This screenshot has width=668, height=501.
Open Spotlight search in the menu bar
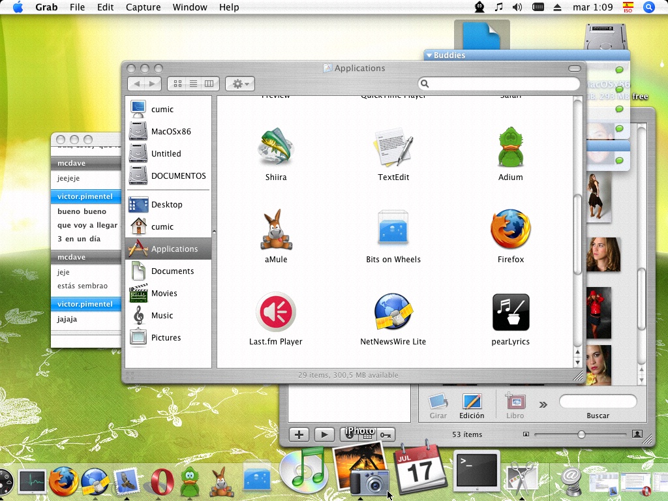click(x=649, y=7)
